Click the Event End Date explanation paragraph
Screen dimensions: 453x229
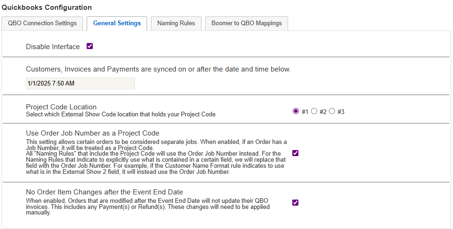click(150, 207)
